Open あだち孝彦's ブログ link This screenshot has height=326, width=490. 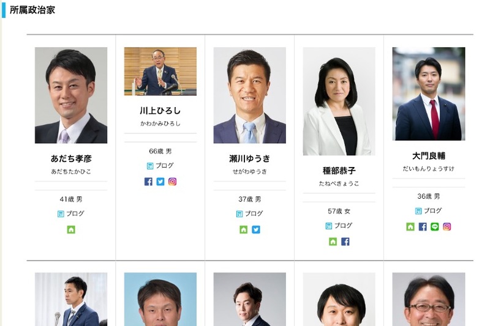(71, 213)
